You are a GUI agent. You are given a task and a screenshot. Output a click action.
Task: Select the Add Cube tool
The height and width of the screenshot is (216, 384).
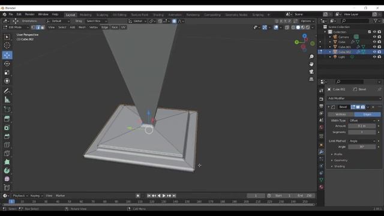pos(7,109)
